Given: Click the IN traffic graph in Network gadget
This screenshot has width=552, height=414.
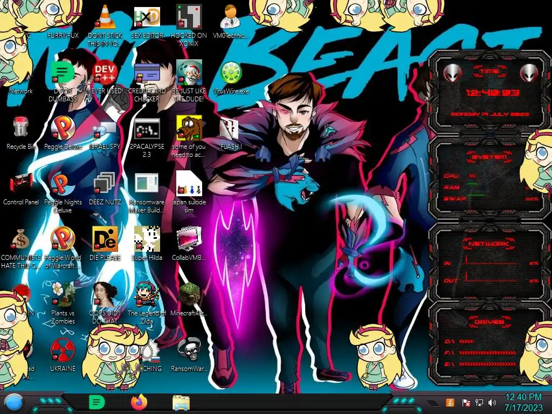Looking at the screenshot, I should (x=491, y=261).
